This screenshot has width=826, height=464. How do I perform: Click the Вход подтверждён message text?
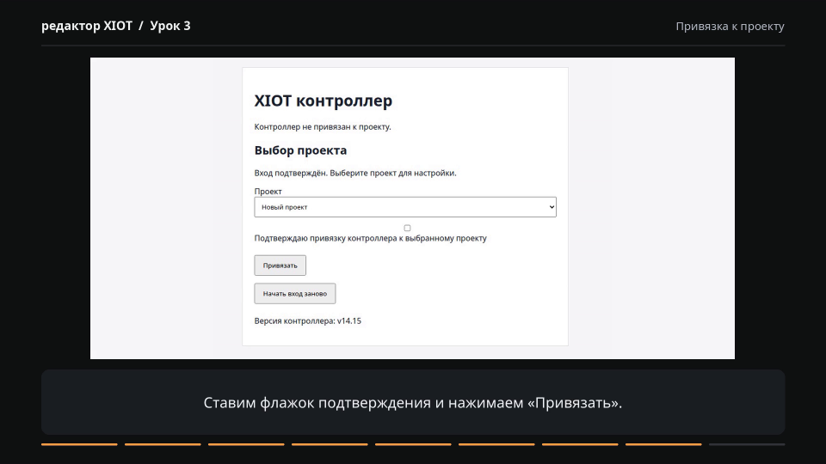point(355,173)
